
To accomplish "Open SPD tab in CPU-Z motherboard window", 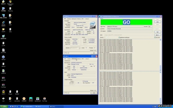I will click(83, 59).
